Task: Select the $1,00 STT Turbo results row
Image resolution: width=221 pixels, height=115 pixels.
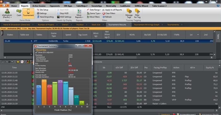Action: pos(109,41)
